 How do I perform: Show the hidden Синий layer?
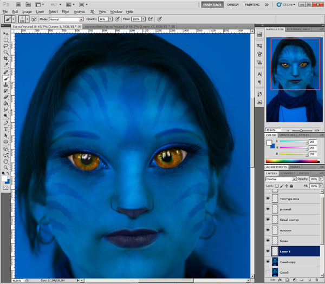pos(269,272)
